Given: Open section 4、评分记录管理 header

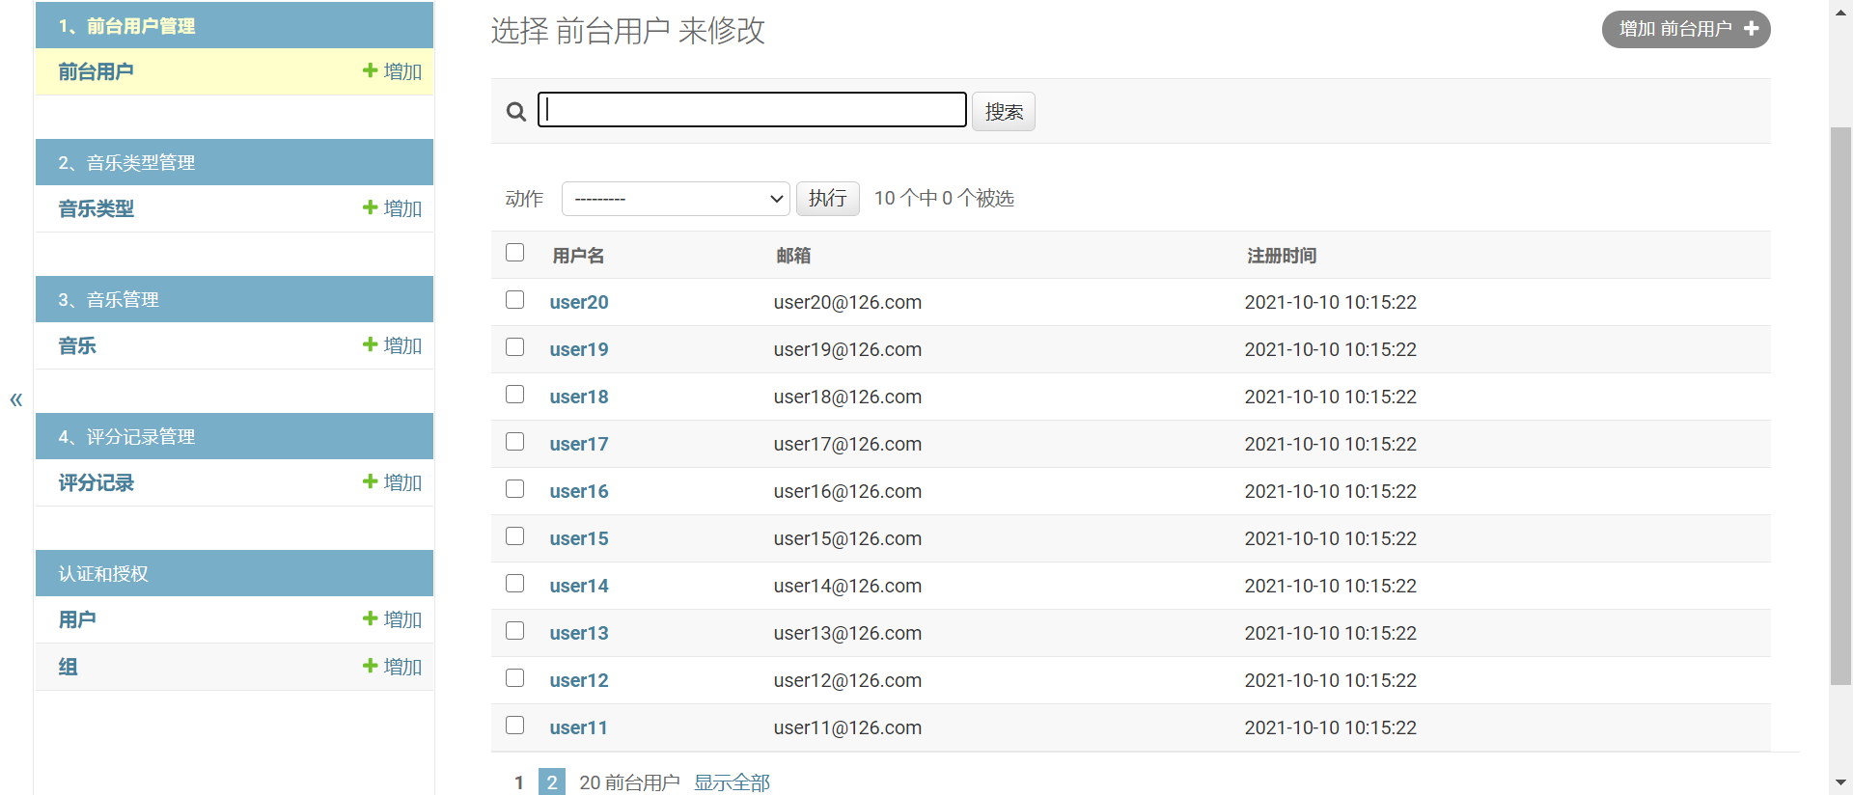Looking at the screenshot, I should (x=126, y=437).
